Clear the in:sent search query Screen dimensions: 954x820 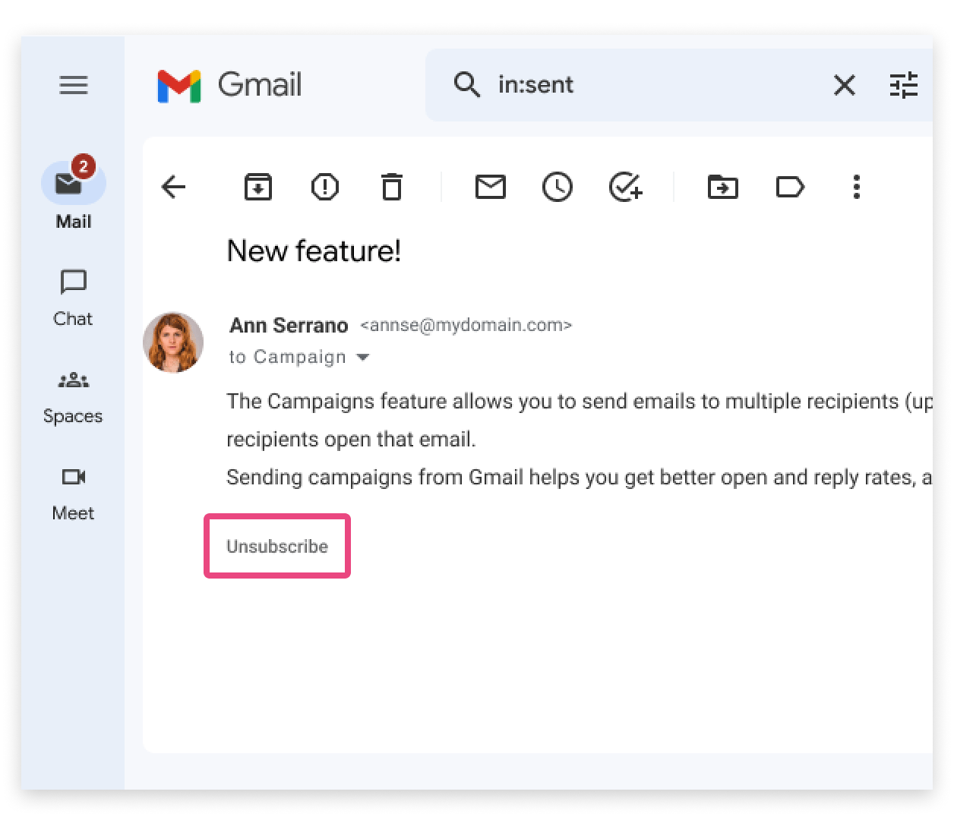pyautogui.click(x=843, y=86)
